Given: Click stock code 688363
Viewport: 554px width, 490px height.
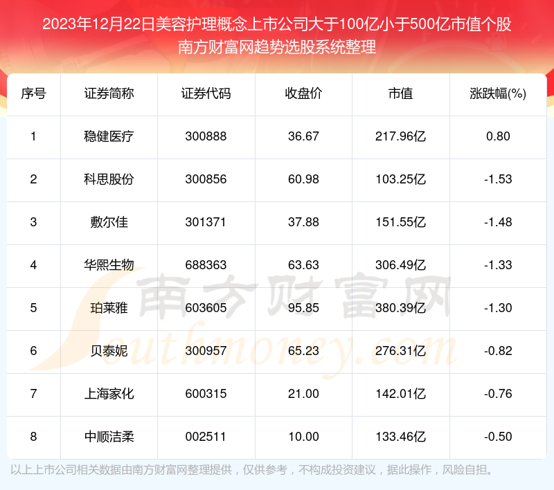Looking at the screenshot, I should 206,265.
